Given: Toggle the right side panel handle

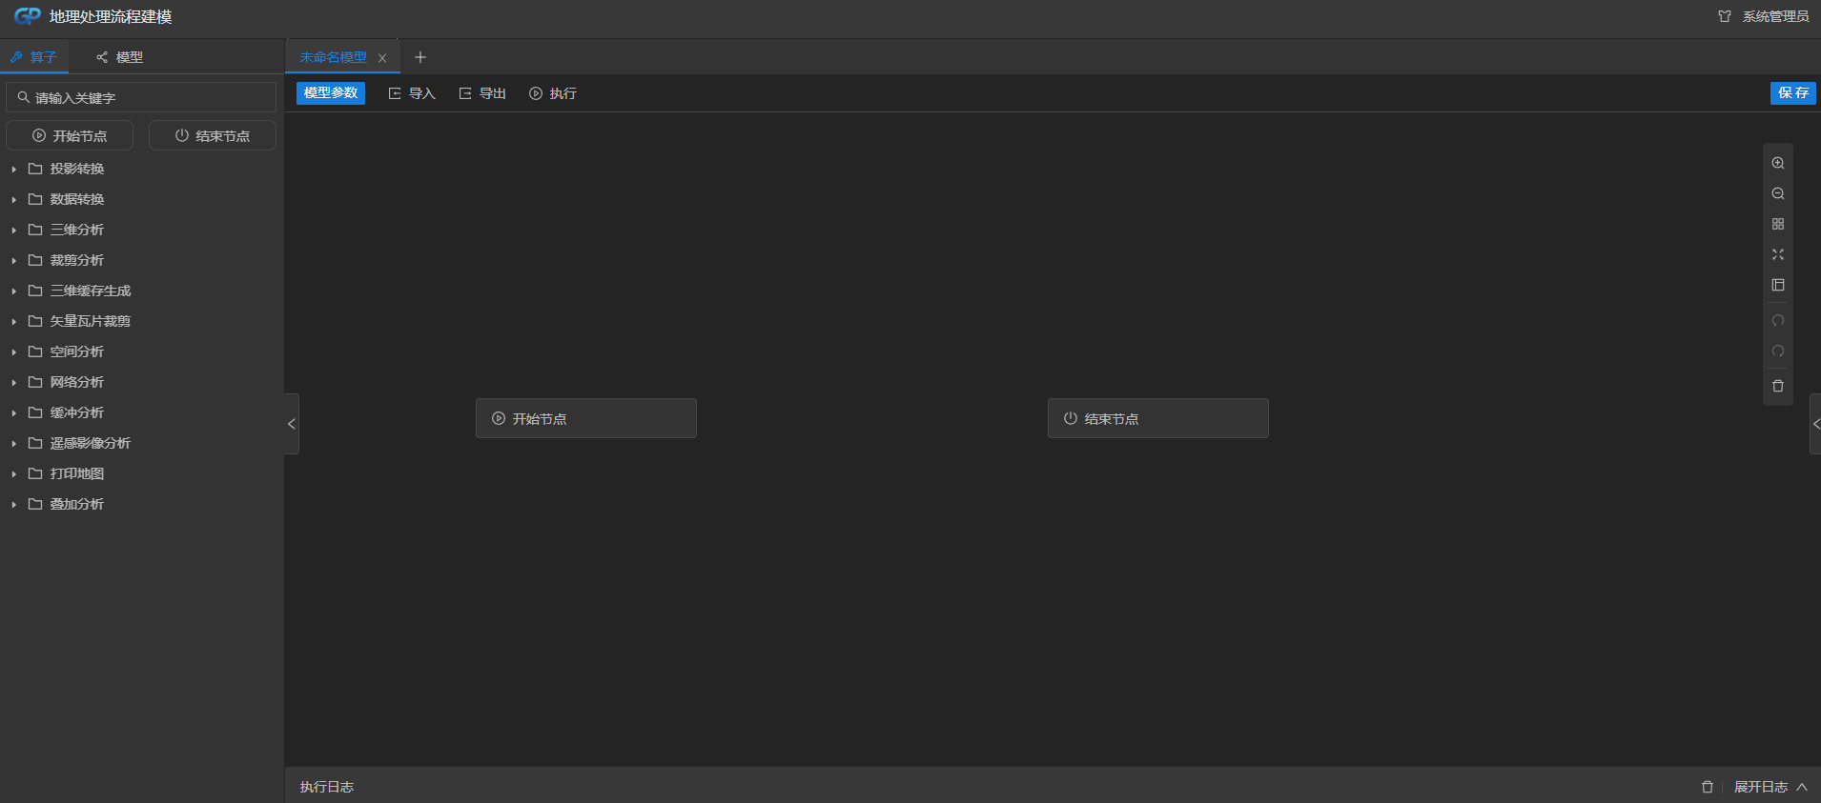Looking at the screenshot, I should 1815,424.
